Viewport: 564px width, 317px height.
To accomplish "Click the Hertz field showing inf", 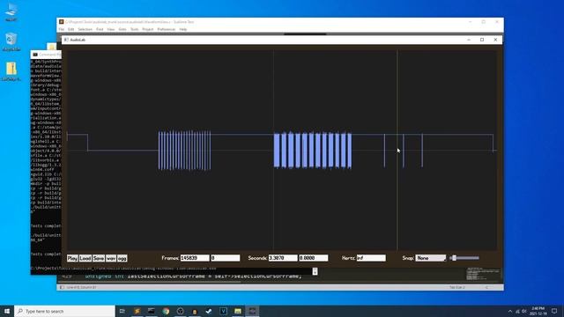I will [x=371, y=258].
